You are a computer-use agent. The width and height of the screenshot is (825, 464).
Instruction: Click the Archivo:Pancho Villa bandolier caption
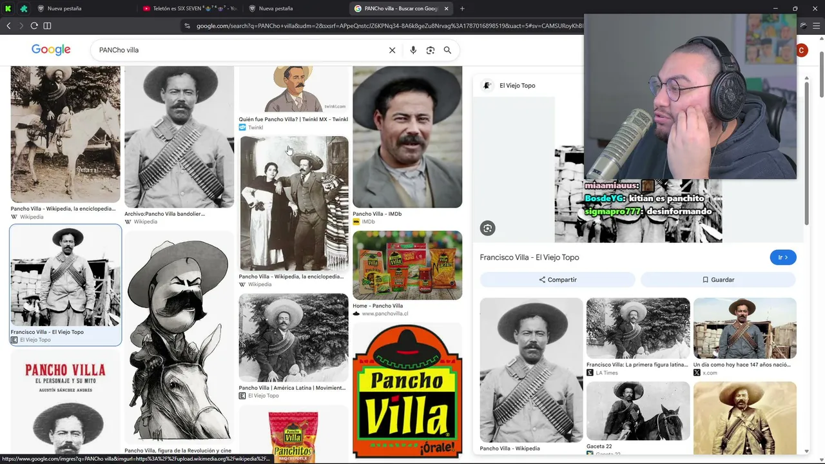(x=164, y=214)
